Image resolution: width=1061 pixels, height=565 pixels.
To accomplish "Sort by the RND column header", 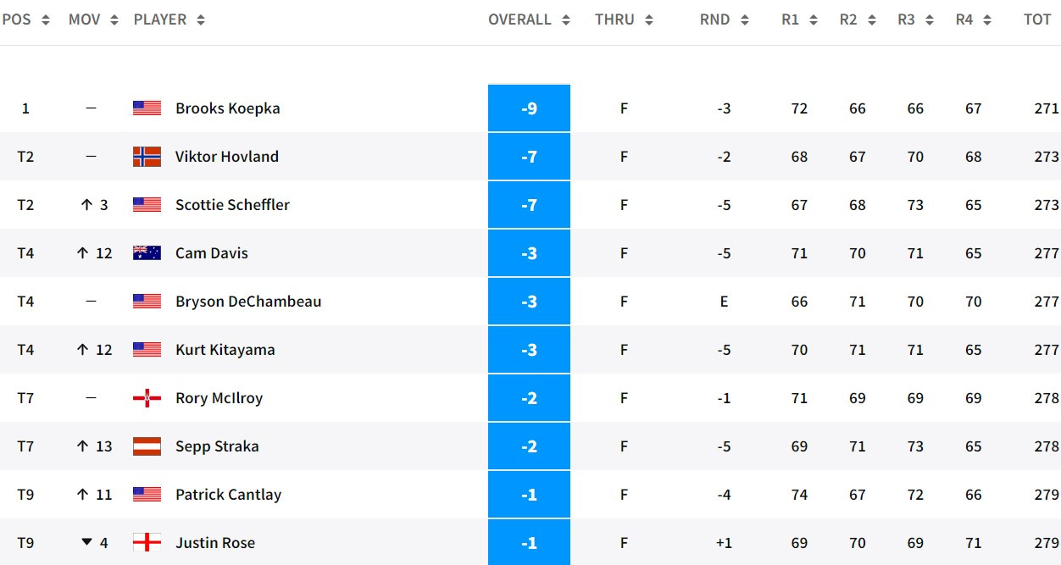I will (724, 19).
